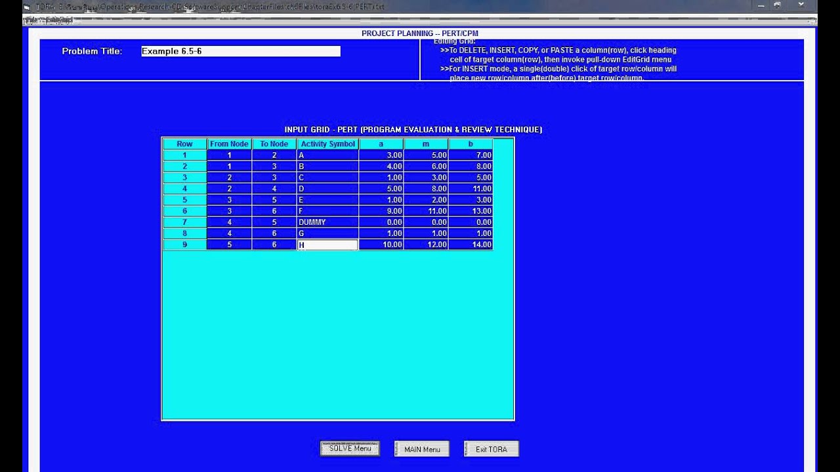Click the 'm' column heading
The height and width of the screenshot is (472, 840).
(426, 144)
